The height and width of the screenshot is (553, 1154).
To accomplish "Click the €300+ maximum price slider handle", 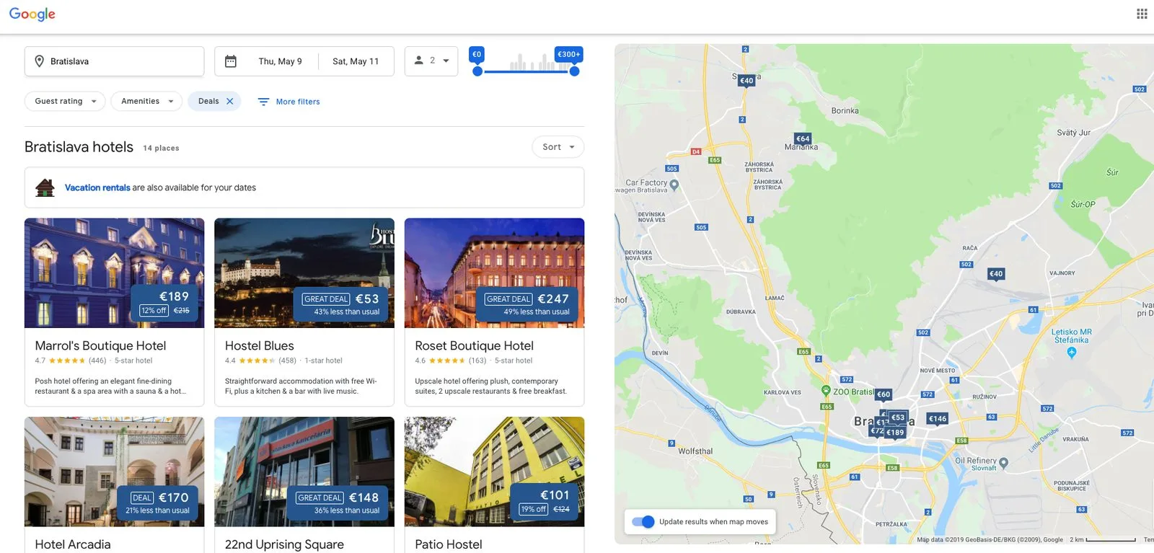I will (x=574, y=71).
